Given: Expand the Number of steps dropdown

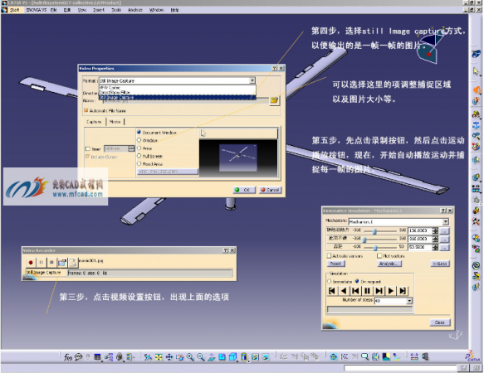Looking at the screenshot, I should pyautogui.click(x=409, y=301).
